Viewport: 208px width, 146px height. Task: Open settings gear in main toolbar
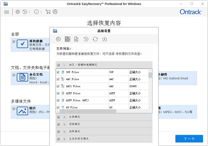pos(18,12)
